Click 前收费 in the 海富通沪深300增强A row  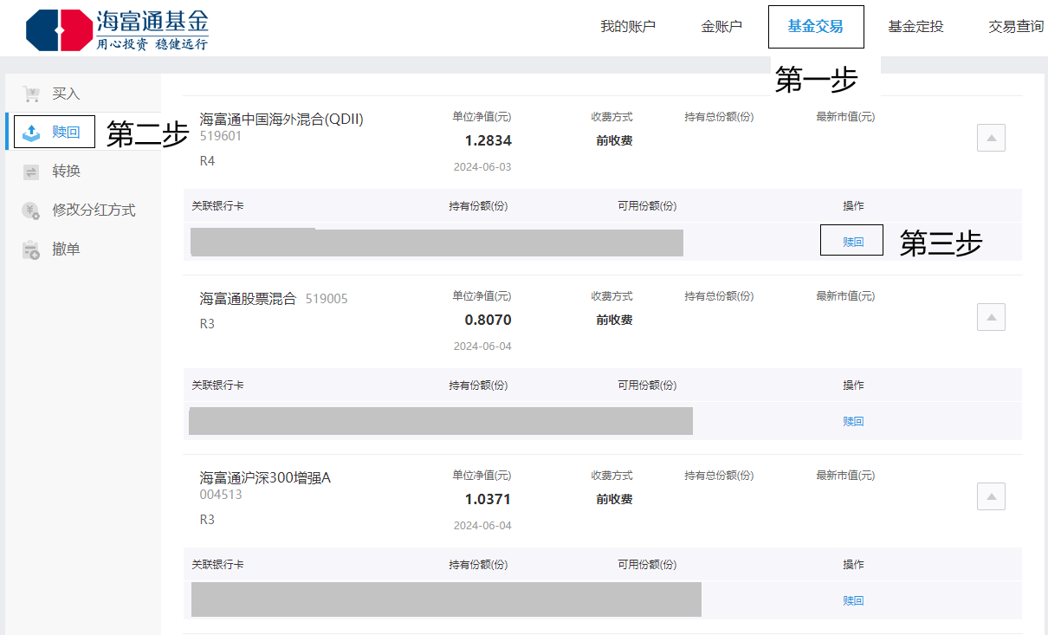pos(614,499)
